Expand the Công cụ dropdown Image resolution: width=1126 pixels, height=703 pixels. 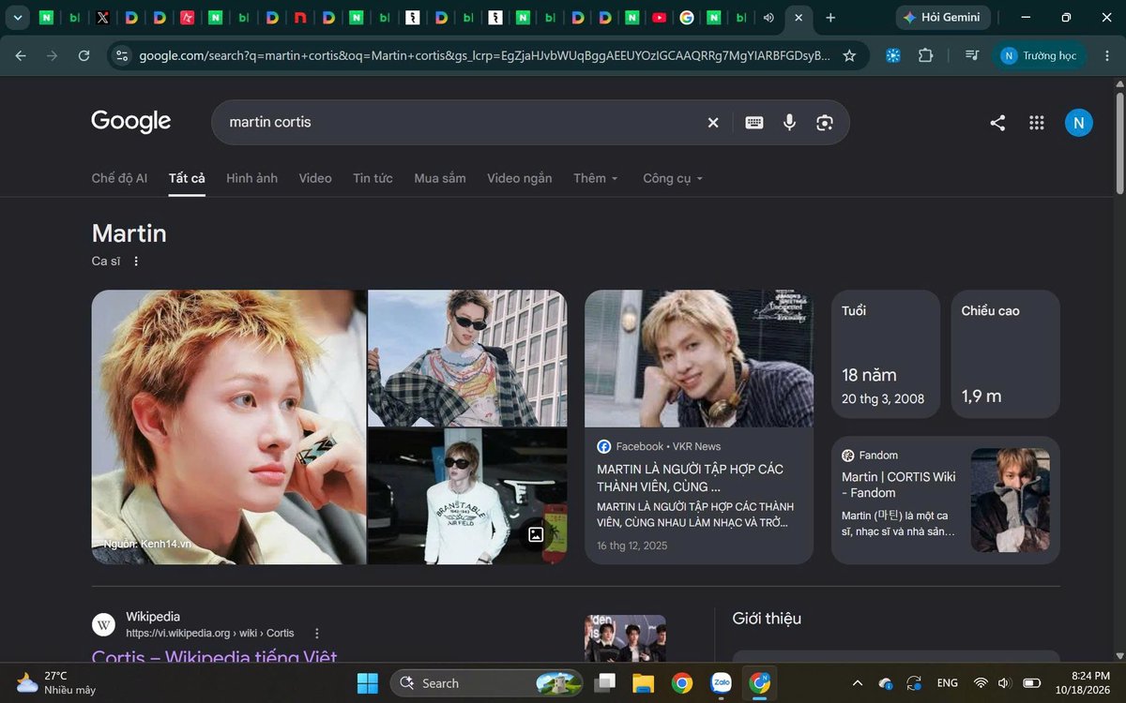pyautogui.click(x=673, y=178)
